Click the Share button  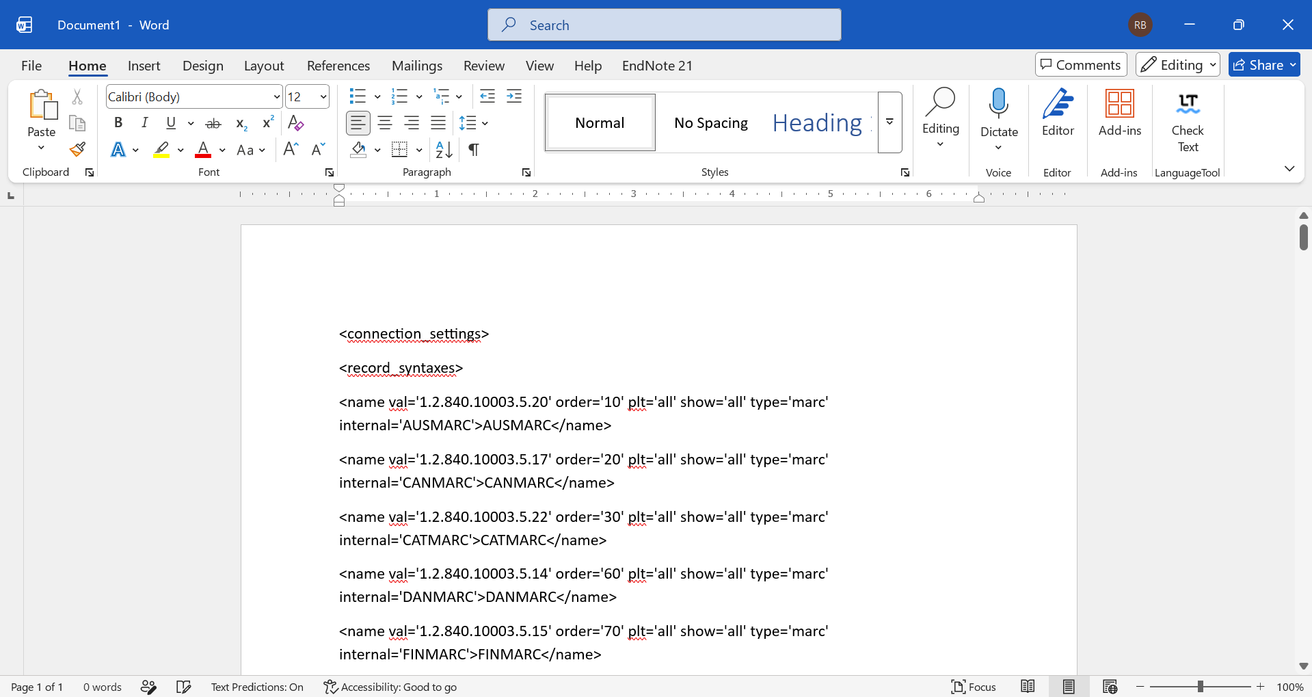pyautogui.click(x=1264, y=65)
